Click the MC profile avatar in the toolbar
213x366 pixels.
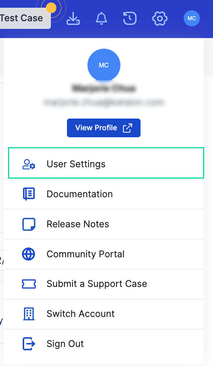(192, 18)
